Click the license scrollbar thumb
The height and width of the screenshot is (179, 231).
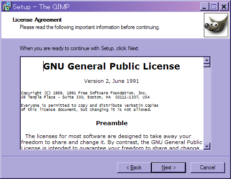[207, 65]
